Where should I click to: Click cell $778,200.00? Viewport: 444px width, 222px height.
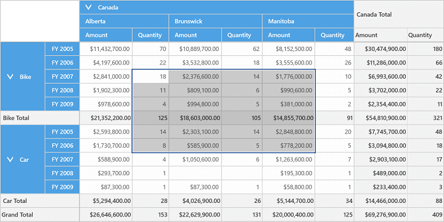pyautogui.click(x=289, y=146)
